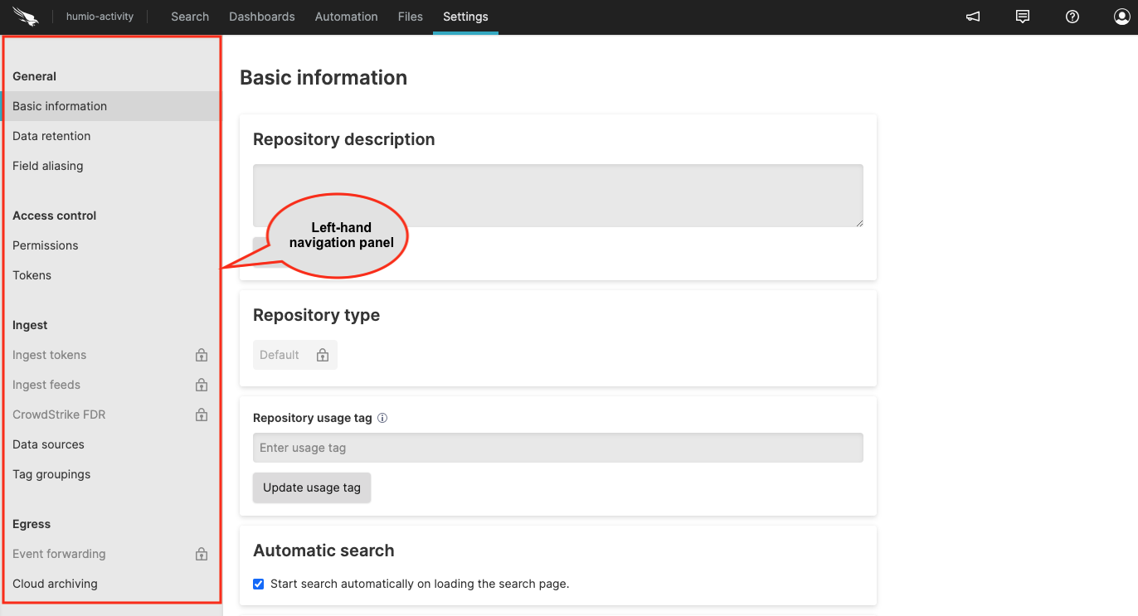
Task: Disable automatic search on page load
Action: (x=258, y=583)
